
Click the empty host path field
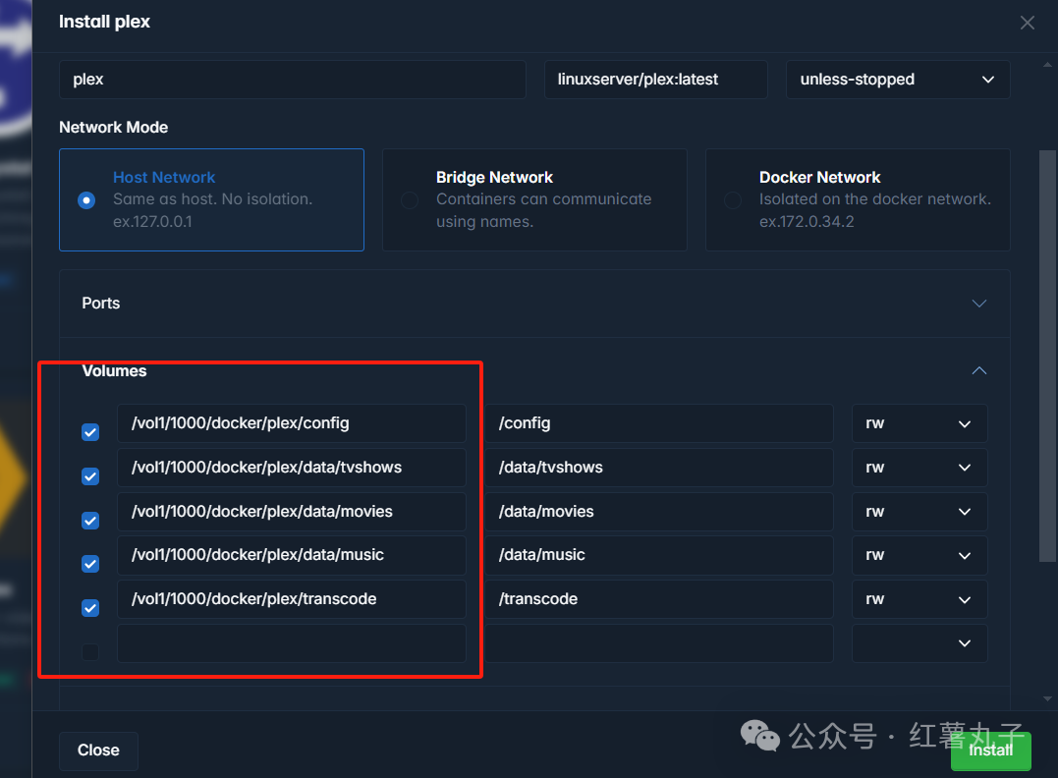point(292,643)
